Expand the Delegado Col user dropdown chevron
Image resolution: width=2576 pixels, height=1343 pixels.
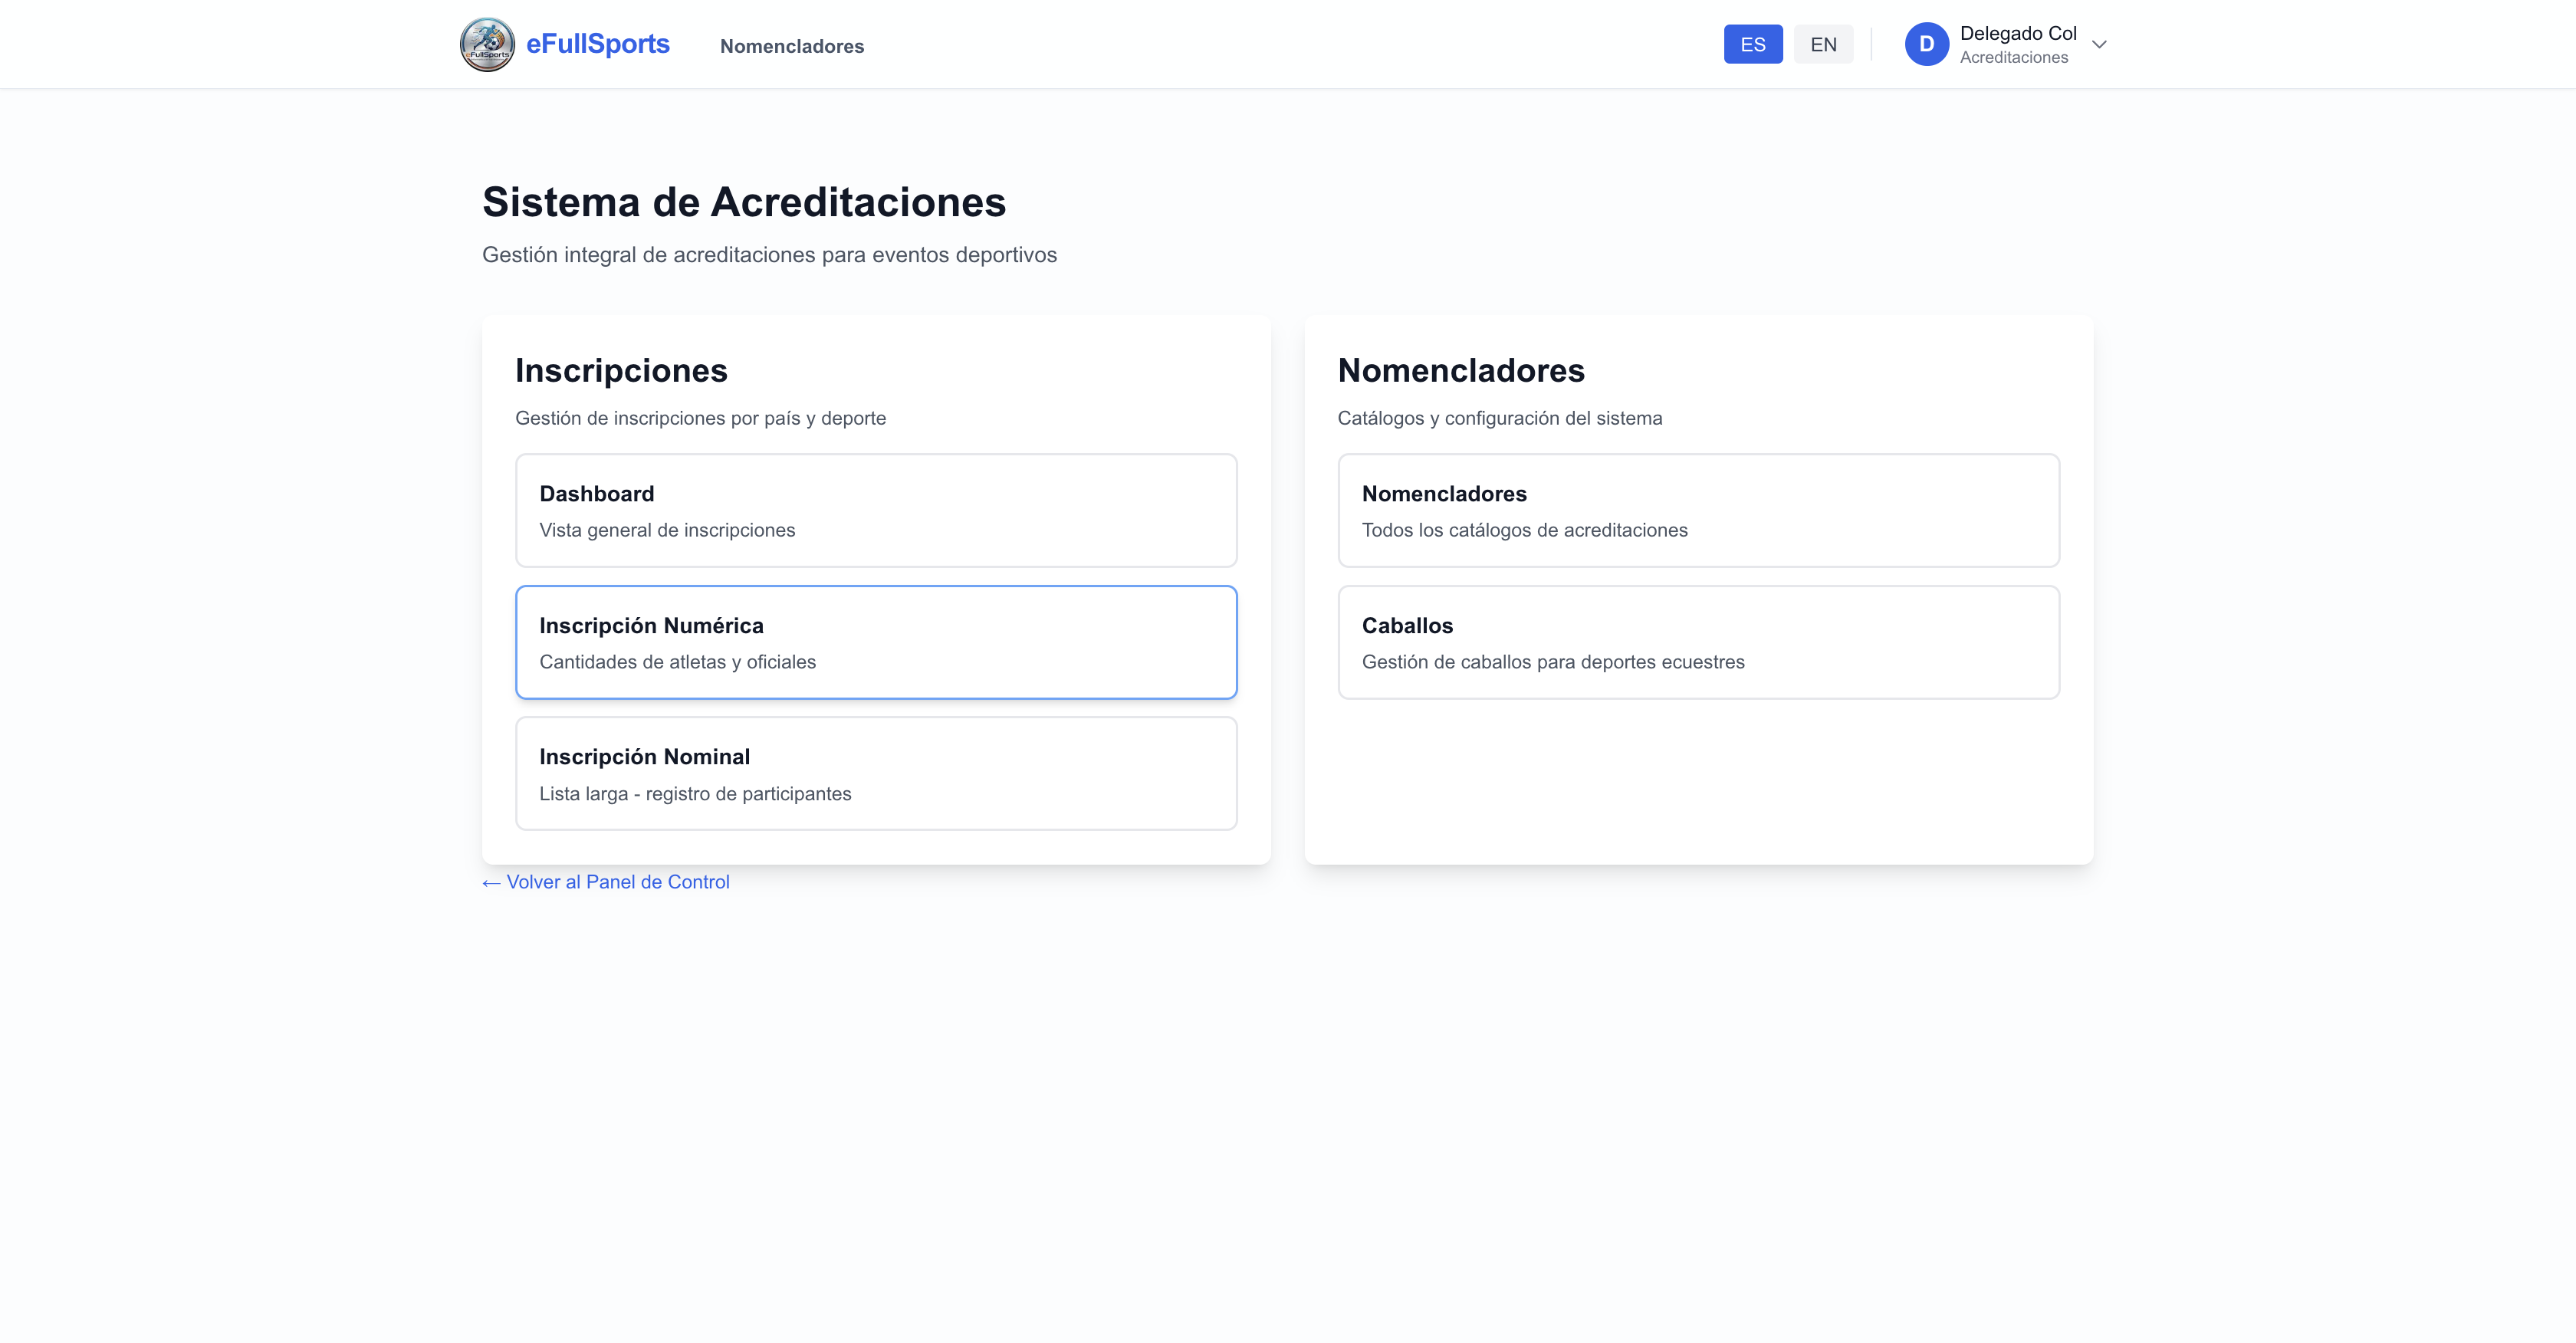click(x=2099, y=44)
